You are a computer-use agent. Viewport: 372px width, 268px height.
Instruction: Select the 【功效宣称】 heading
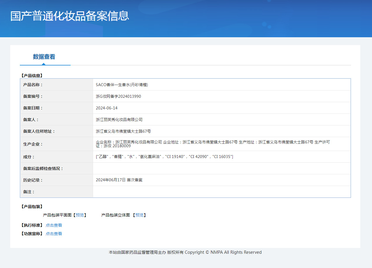[x=32, y=234]
